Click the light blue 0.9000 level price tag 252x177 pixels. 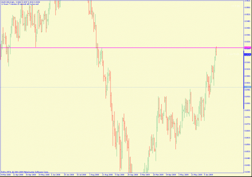tap(248, 87)
